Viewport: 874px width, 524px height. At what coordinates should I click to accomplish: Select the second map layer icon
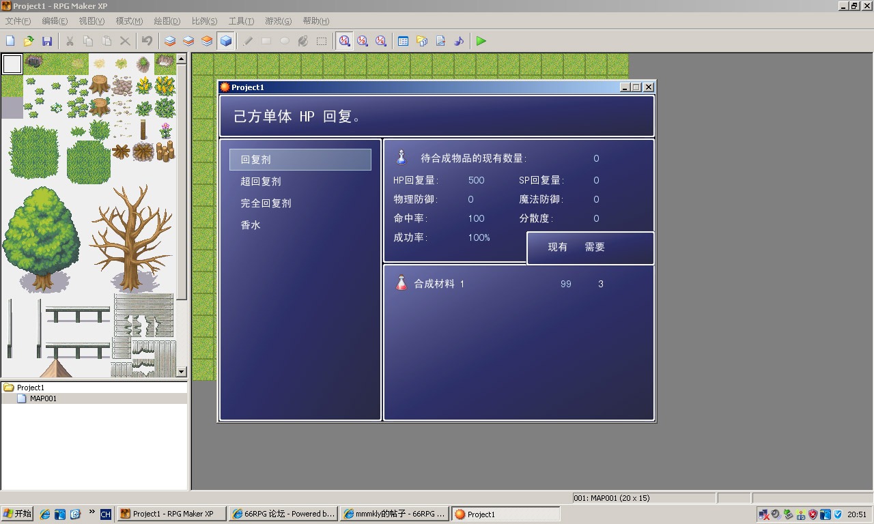(x=188, y=41)
